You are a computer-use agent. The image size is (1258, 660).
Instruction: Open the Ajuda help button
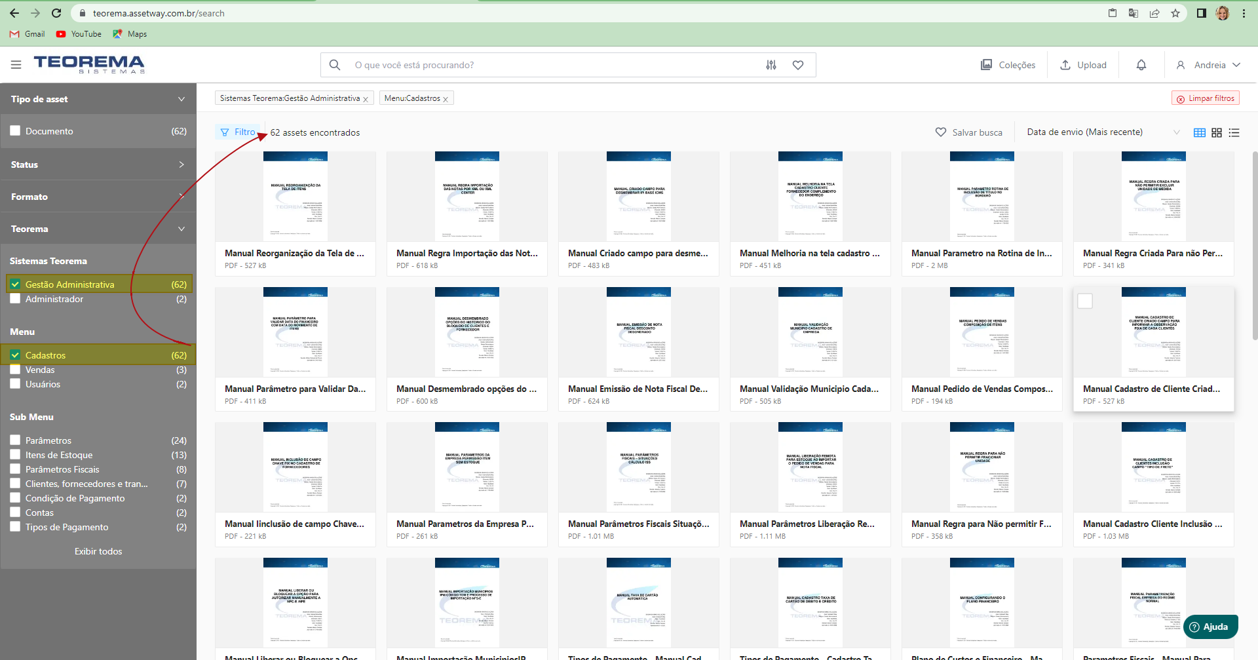click(x=1210, y=627)
